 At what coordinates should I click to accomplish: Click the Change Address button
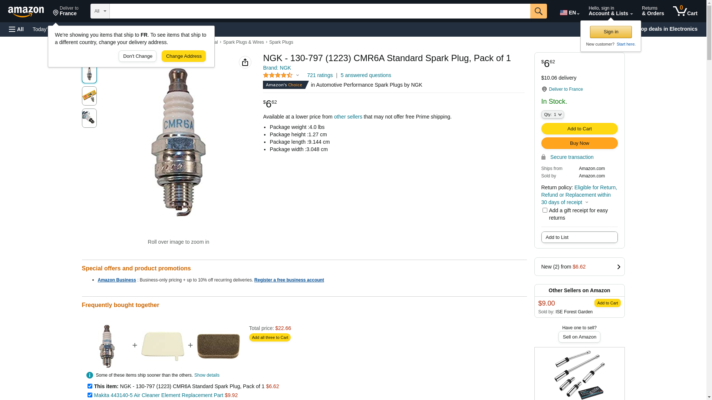click(184, 56)
